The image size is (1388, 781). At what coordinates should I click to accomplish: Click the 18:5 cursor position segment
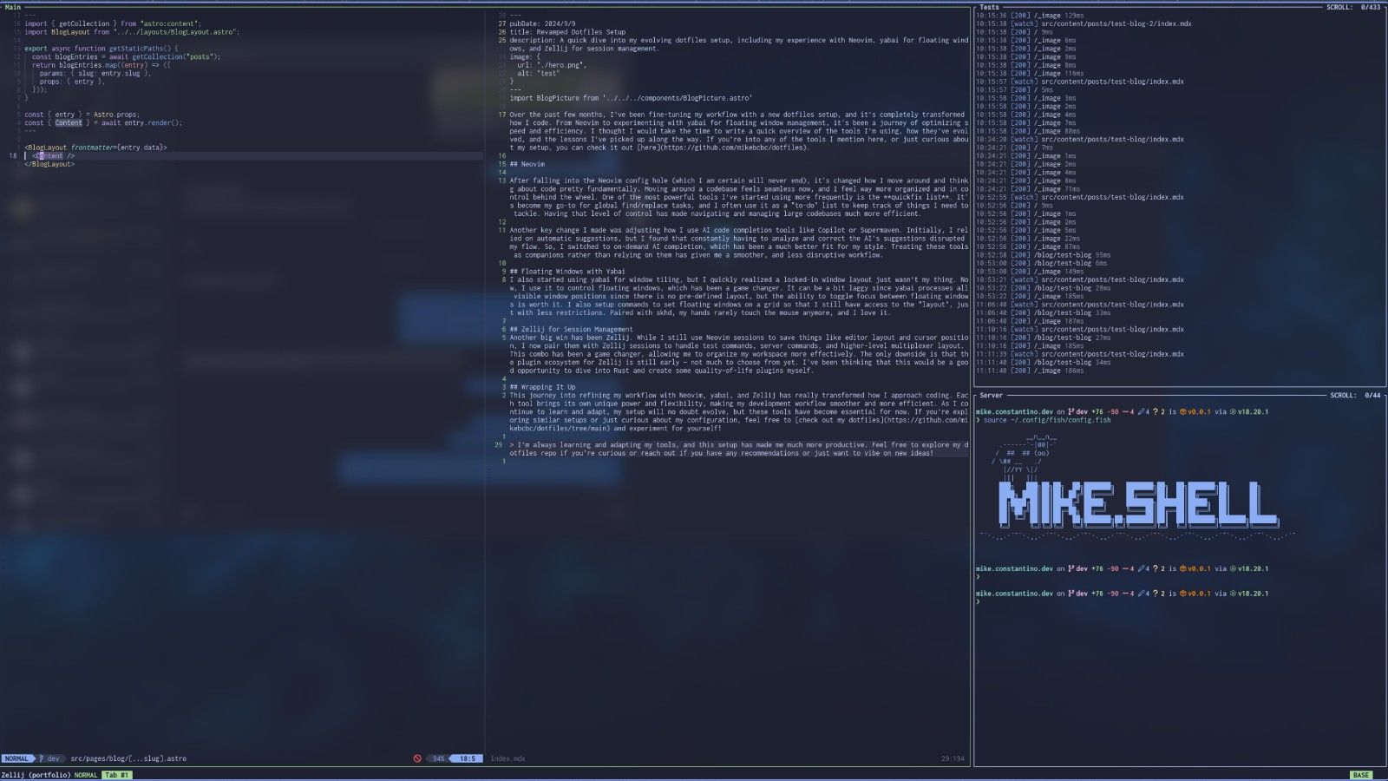point(467,758)
